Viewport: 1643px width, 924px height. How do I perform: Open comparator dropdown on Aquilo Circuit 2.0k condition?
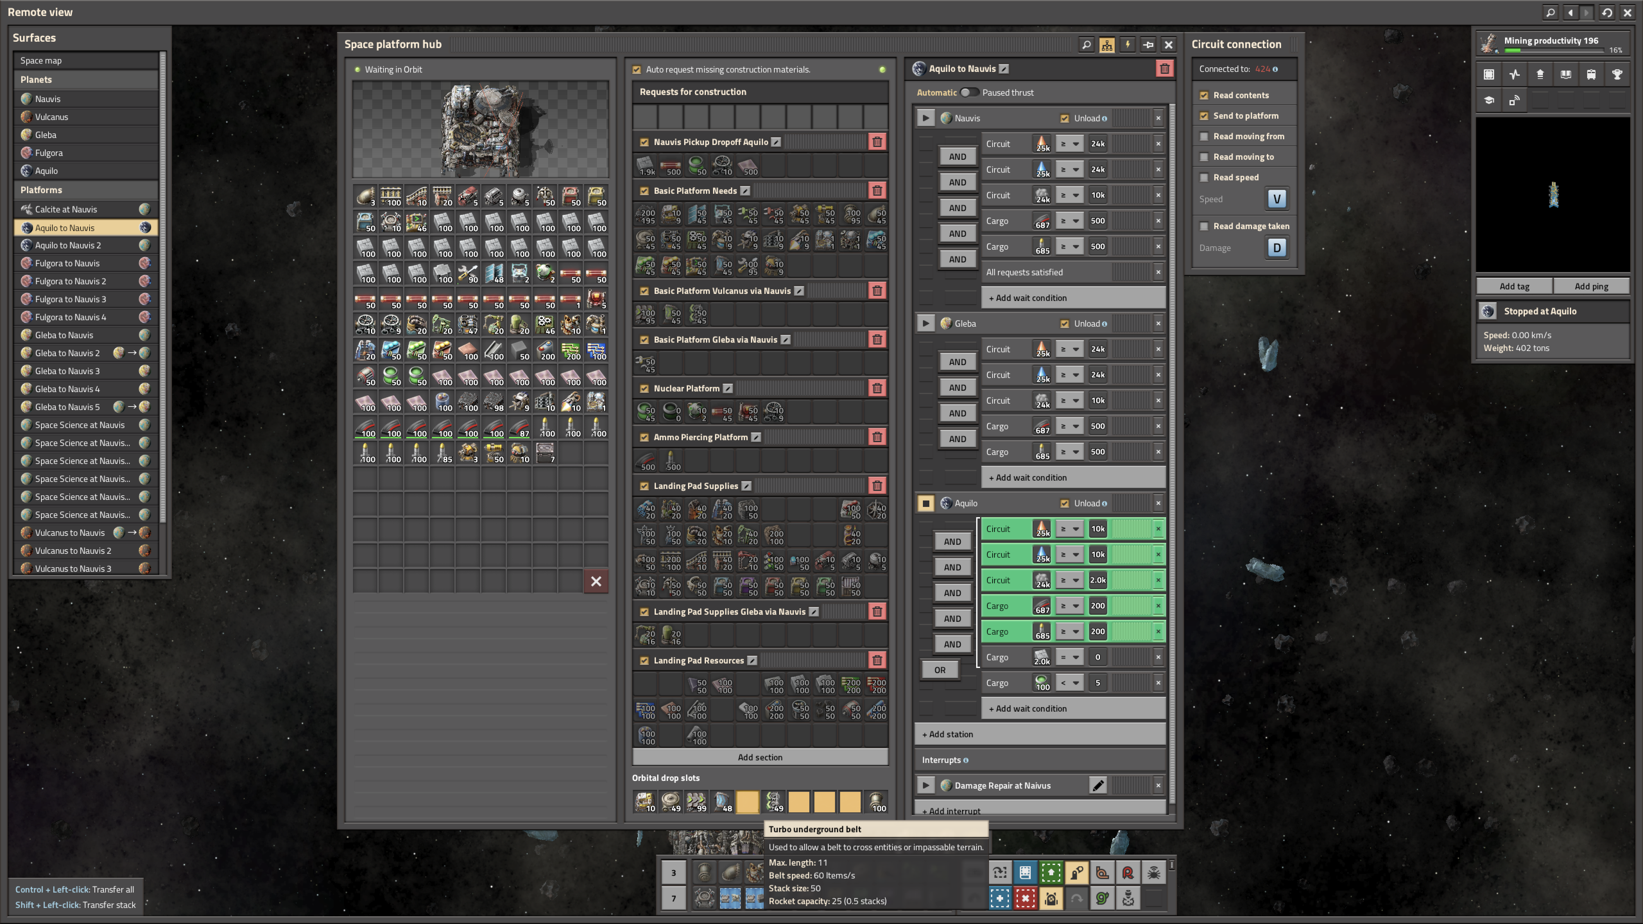pyautogui.click(x=1069, y=580)
